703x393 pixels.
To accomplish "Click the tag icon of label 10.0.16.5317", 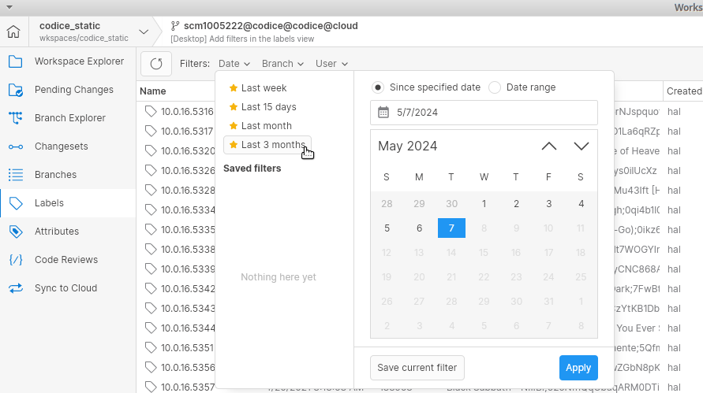I will [151, 132].
